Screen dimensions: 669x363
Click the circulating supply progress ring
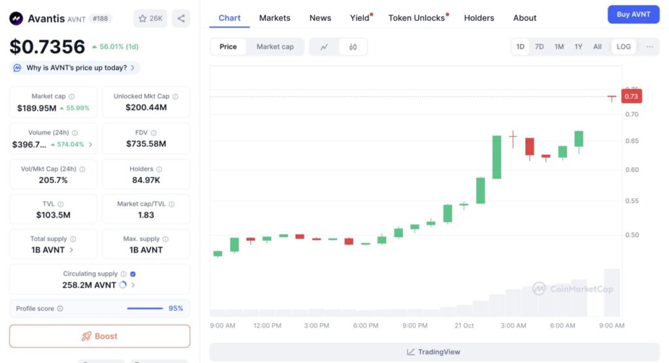pyautogui.click(x=123, y=285)
